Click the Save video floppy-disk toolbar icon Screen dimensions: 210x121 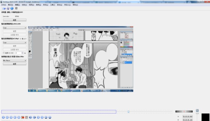click(8, 9)
